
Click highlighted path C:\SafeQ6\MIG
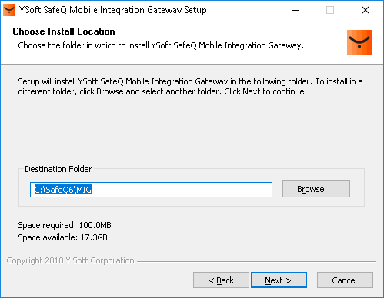(x=63, y=190)
